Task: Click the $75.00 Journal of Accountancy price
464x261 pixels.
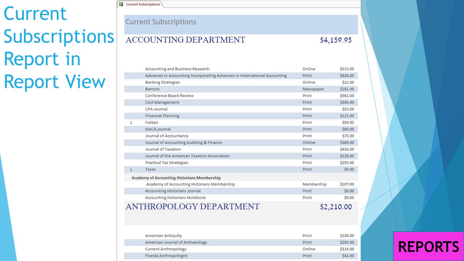Action: (348, 136)
